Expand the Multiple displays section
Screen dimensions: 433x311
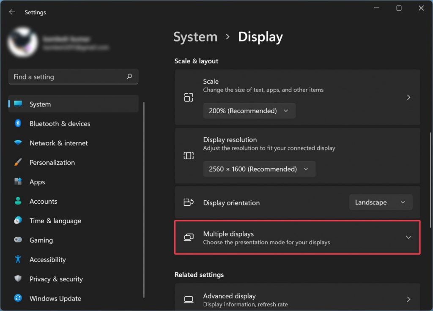pos(297,237)
